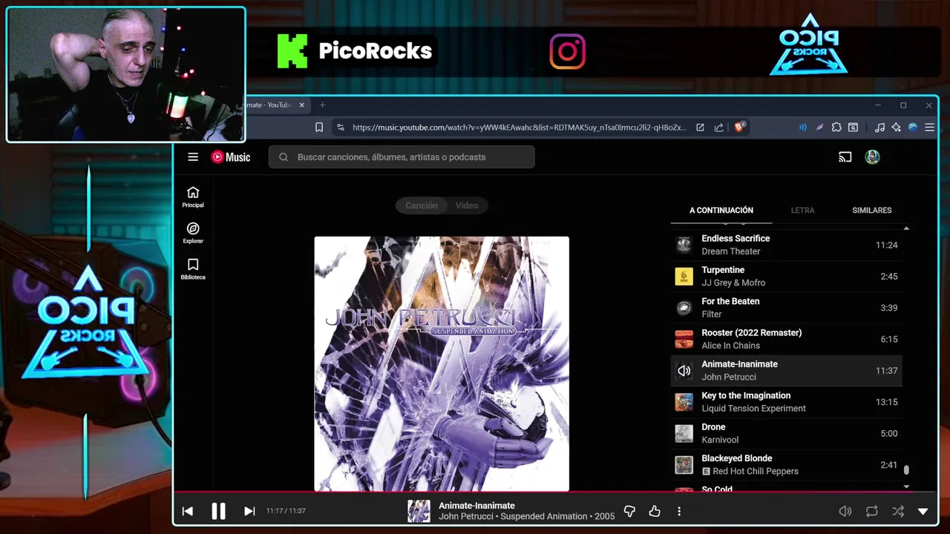Open Suspended Animation album link in player bar
The image size is (950, 534).
544,516
